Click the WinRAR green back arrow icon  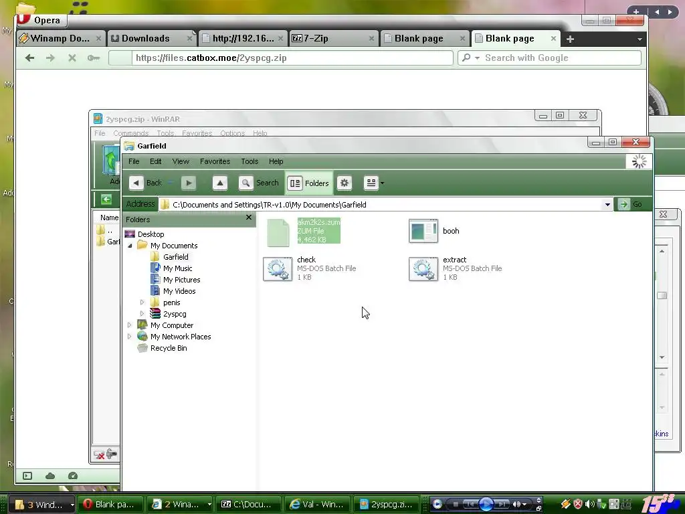106,199
